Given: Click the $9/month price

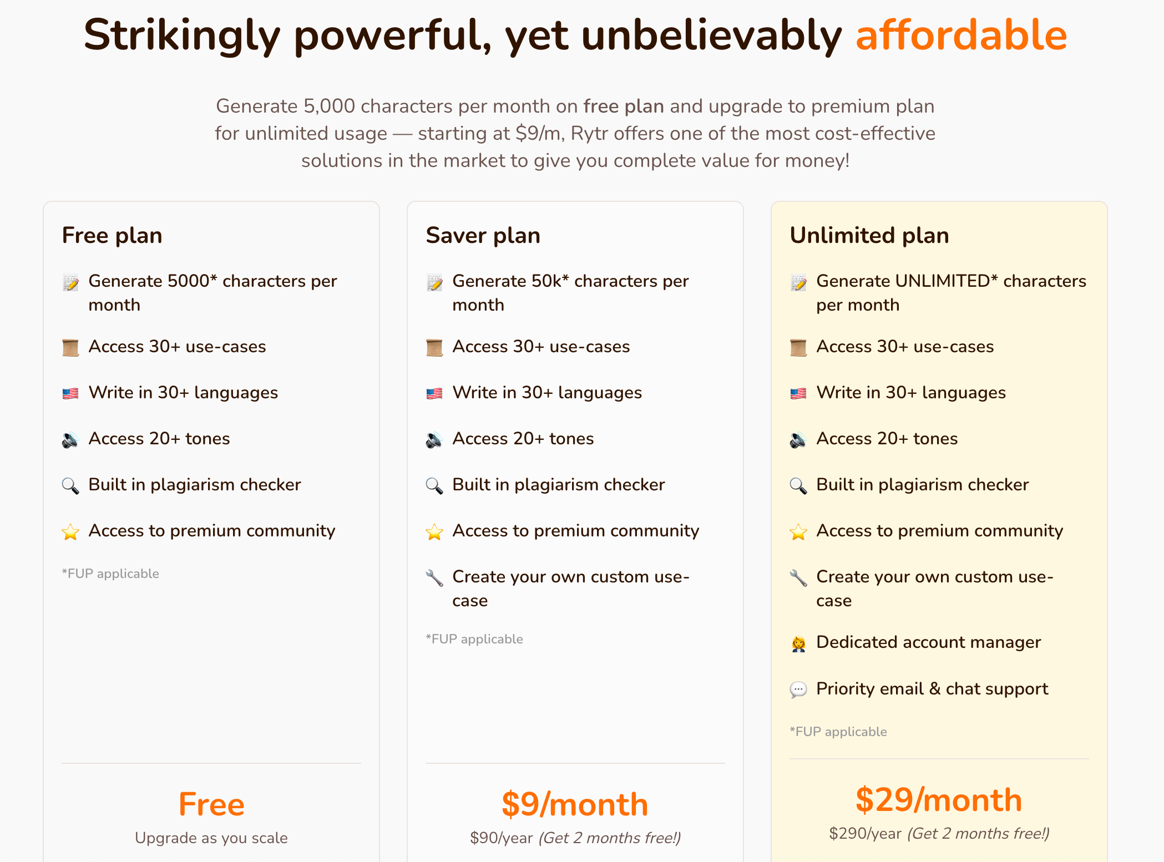Looking at the screenshot, I should [x=575, y=804].
